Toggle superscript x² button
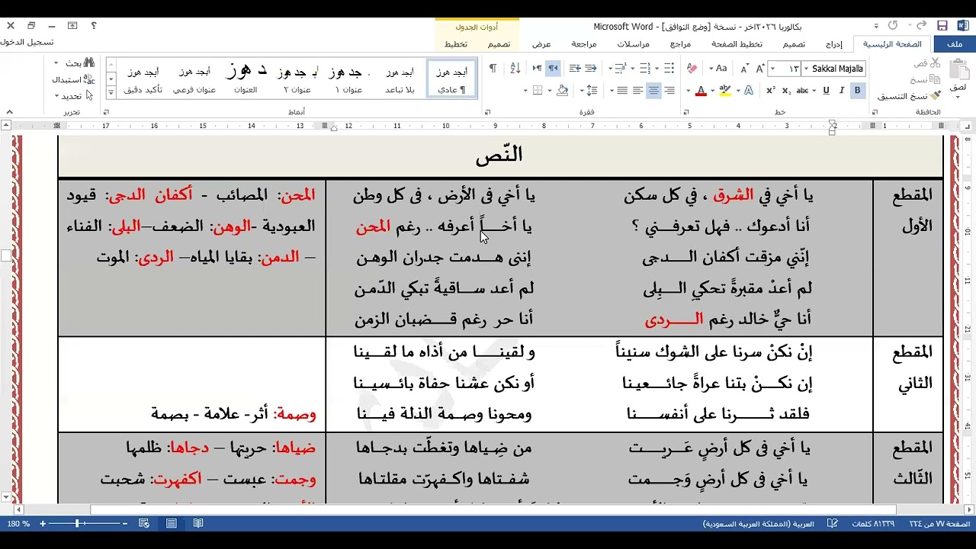Screen dimensions: 976x549 click(771, 90)
